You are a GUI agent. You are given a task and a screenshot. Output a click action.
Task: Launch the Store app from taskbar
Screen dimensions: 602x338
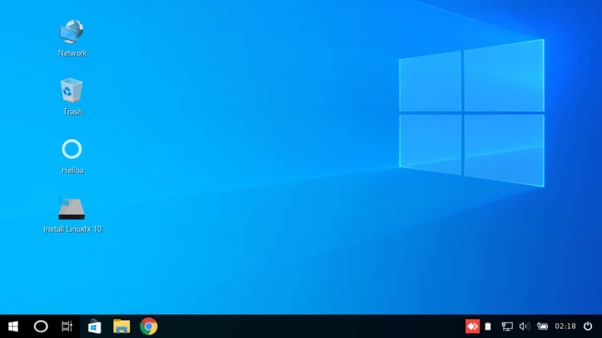click(x=94, y=326)
